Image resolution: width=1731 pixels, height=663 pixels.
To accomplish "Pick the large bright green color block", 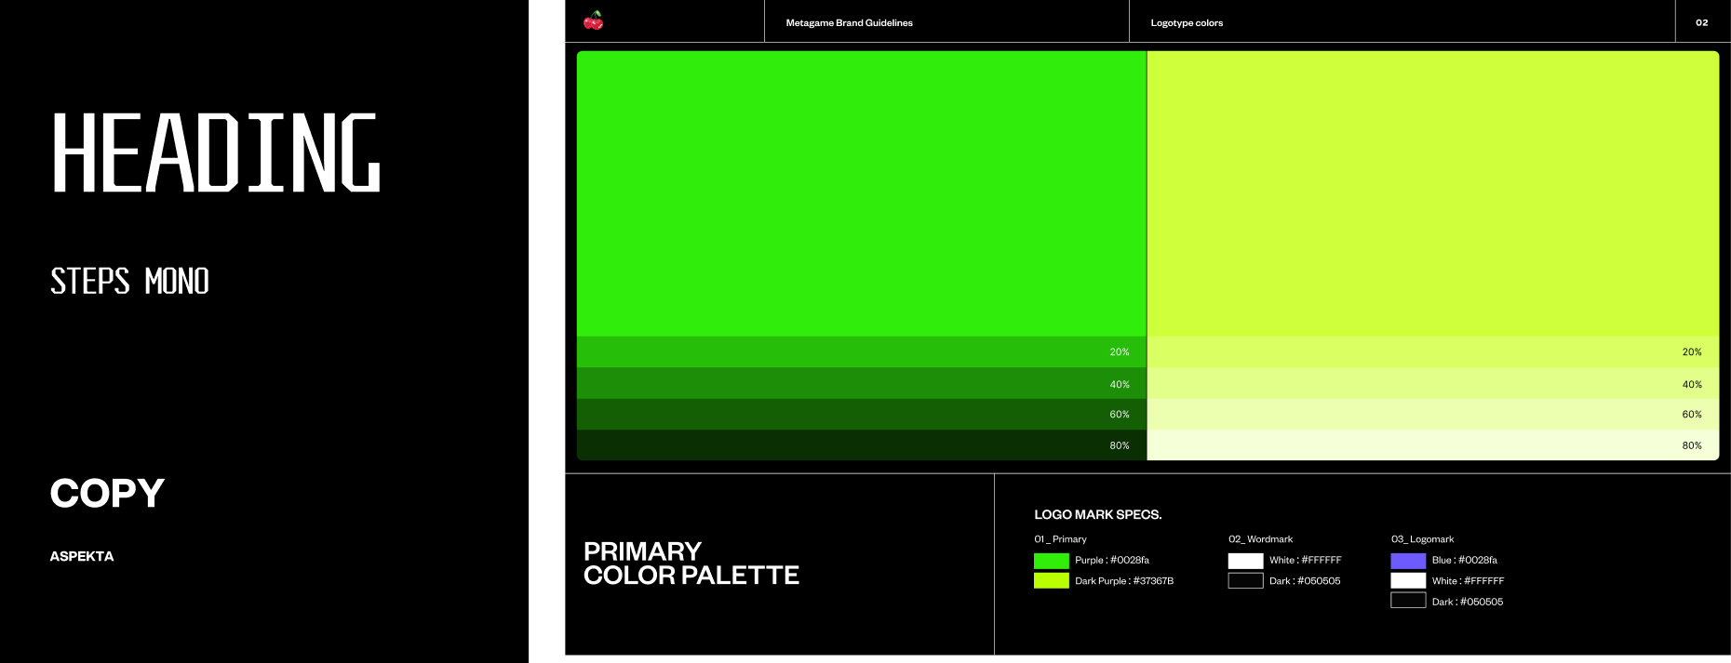I will point(861,193).
